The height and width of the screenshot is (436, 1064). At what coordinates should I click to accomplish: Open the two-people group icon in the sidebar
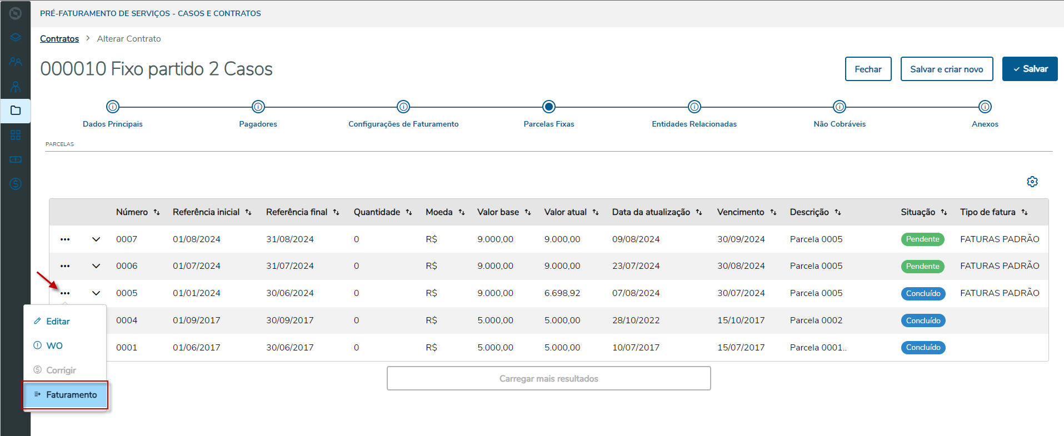[x=16, y=62]
